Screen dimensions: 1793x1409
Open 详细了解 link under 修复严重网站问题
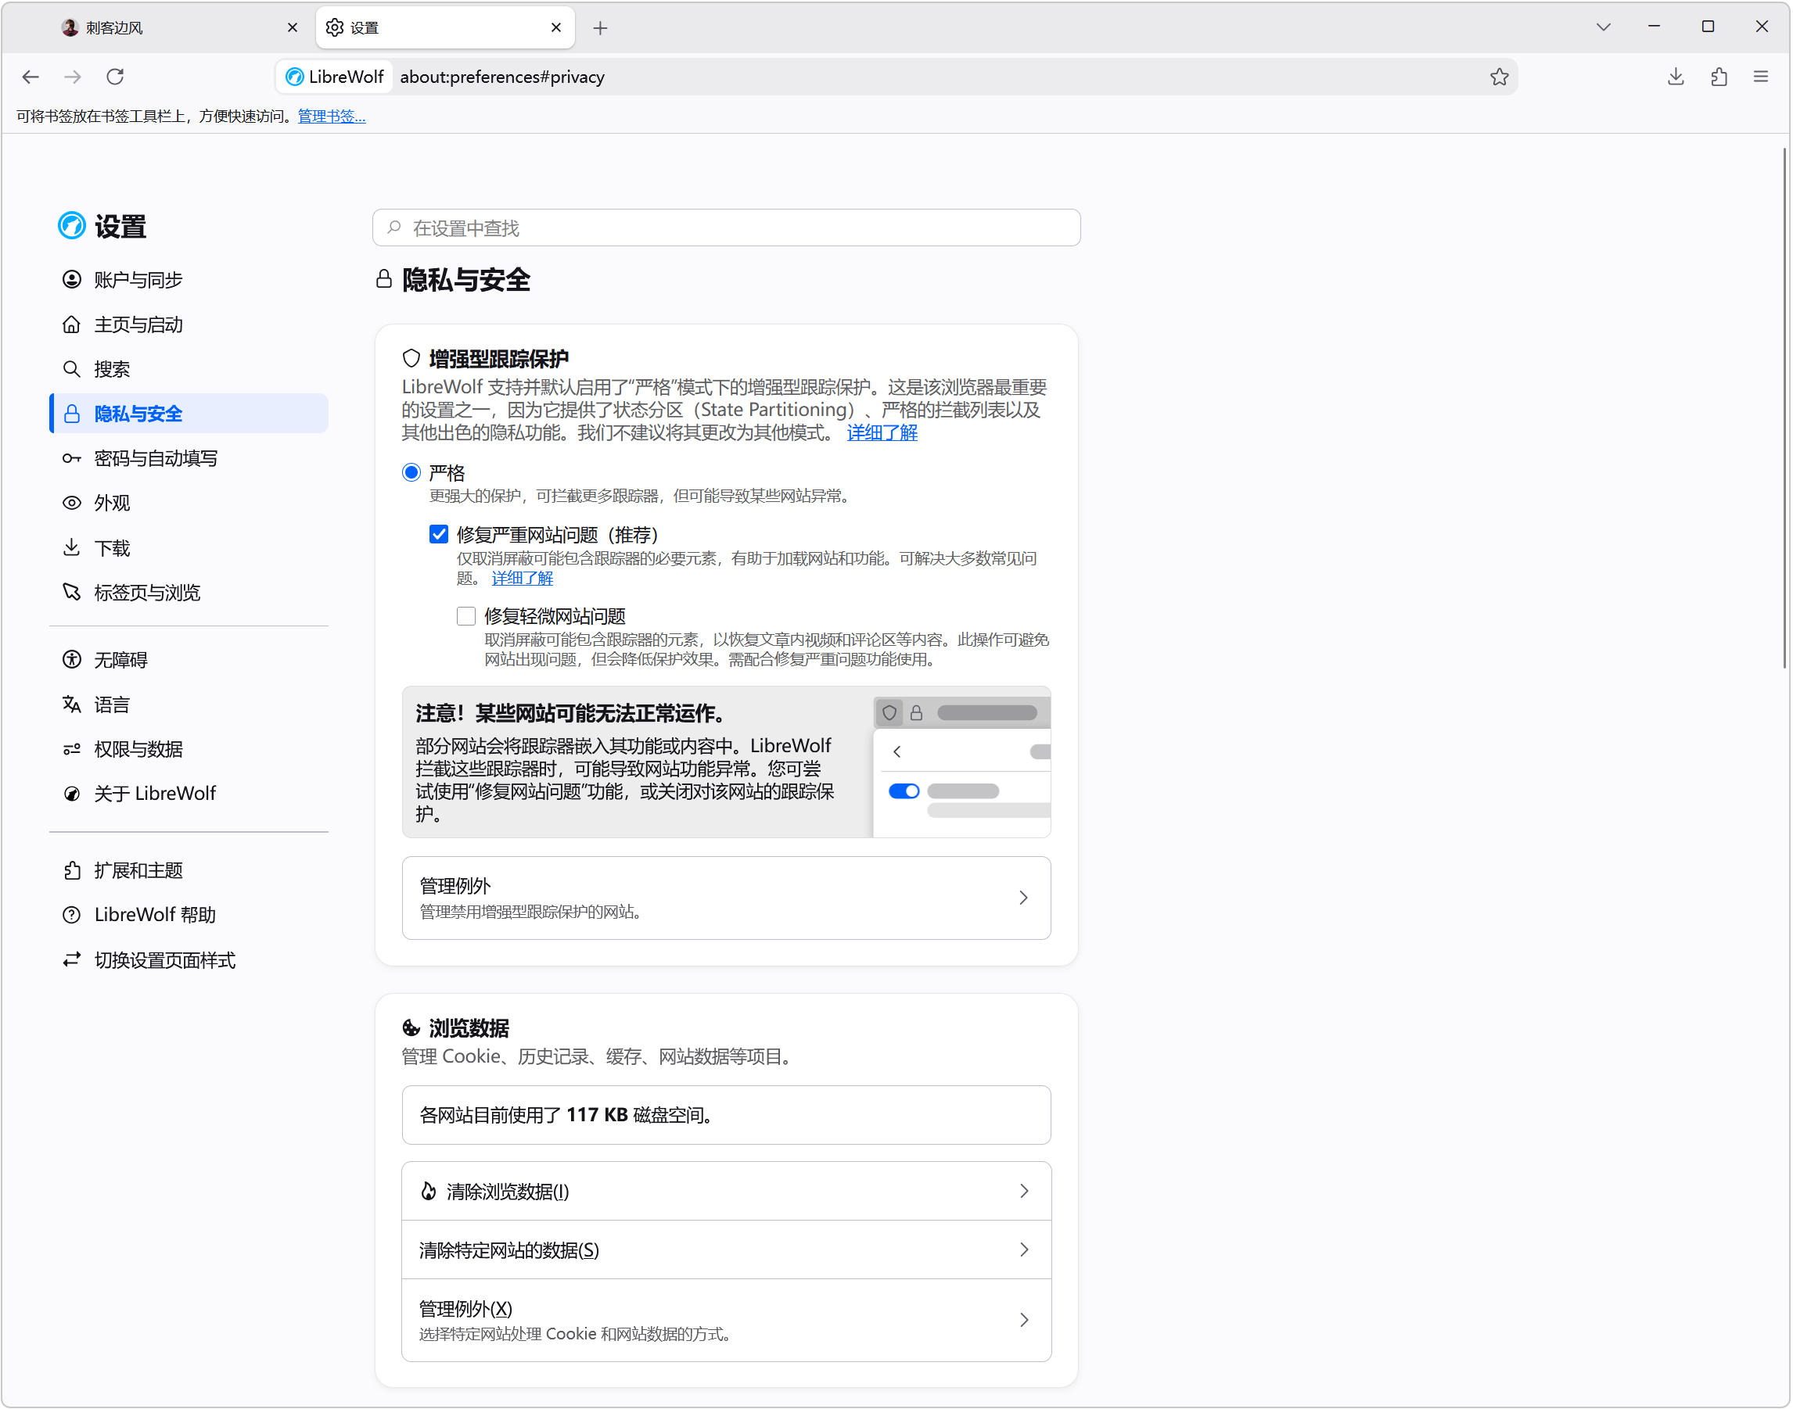pyautogui.click(x=523, y=579)
